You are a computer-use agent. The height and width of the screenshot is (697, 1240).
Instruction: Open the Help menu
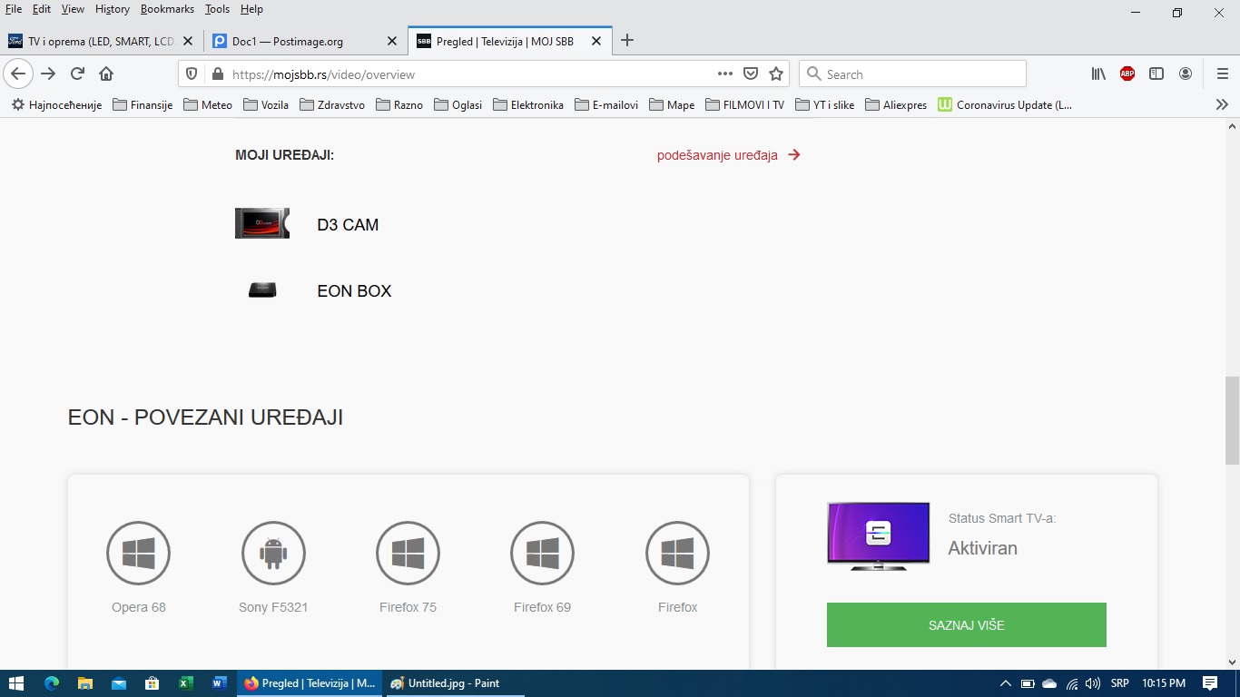point(251,9)
